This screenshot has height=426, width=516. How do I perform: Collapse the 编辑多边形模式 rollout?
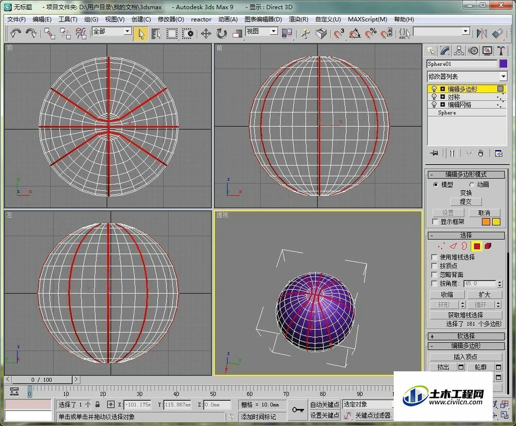click(x=465, y=174)
